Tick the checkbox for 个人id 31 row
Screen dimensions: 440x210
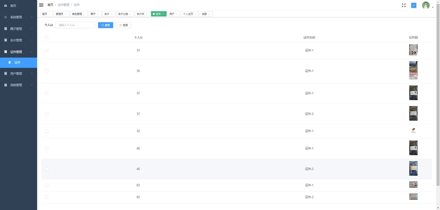point(47,51)
